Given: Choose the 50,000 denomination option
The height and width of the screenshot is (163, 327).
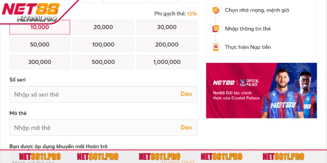Looking at the screenshot, I should point(40,44).
